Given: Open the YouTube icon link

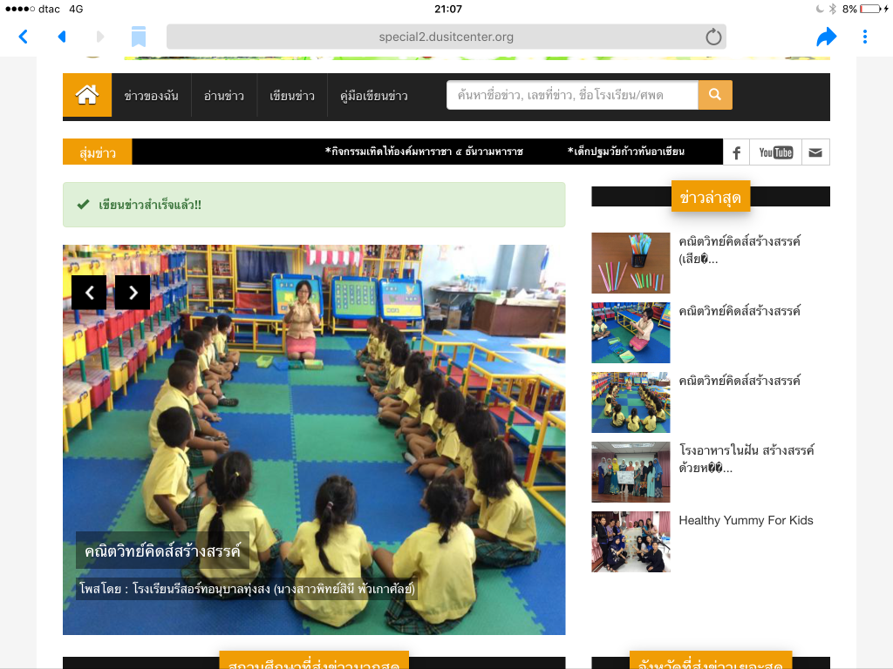Looking at the screenshot, I should click(x=775, y=152).
